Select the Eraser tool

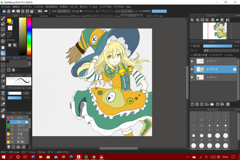coord(3,24)
